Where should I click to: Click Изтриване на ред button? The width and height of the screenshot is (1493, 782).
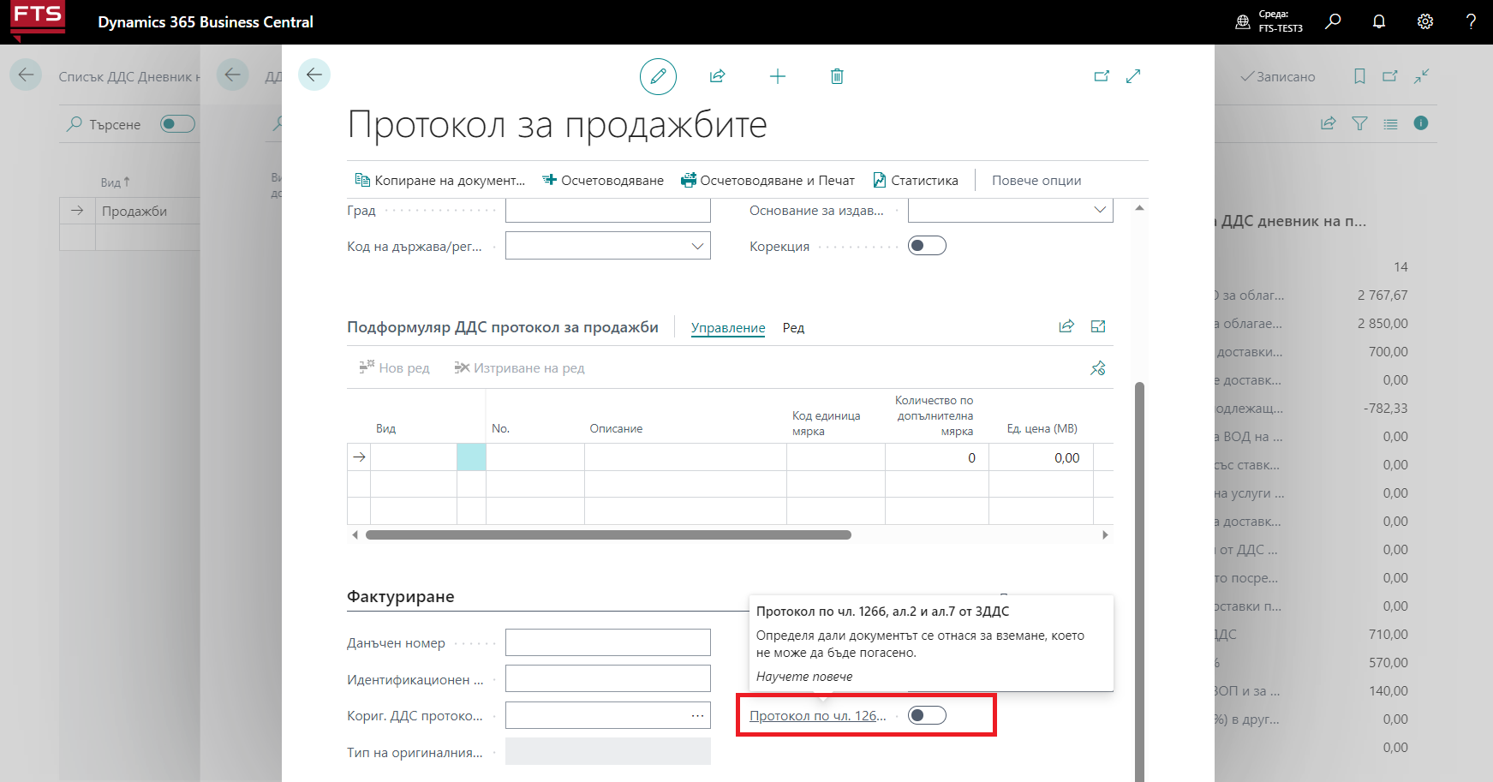[519, 367]
